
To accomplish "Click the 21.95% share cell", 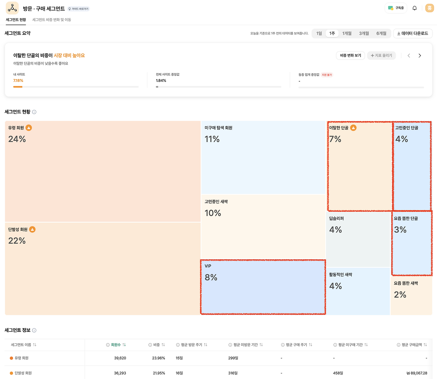I will click(159, 373).
